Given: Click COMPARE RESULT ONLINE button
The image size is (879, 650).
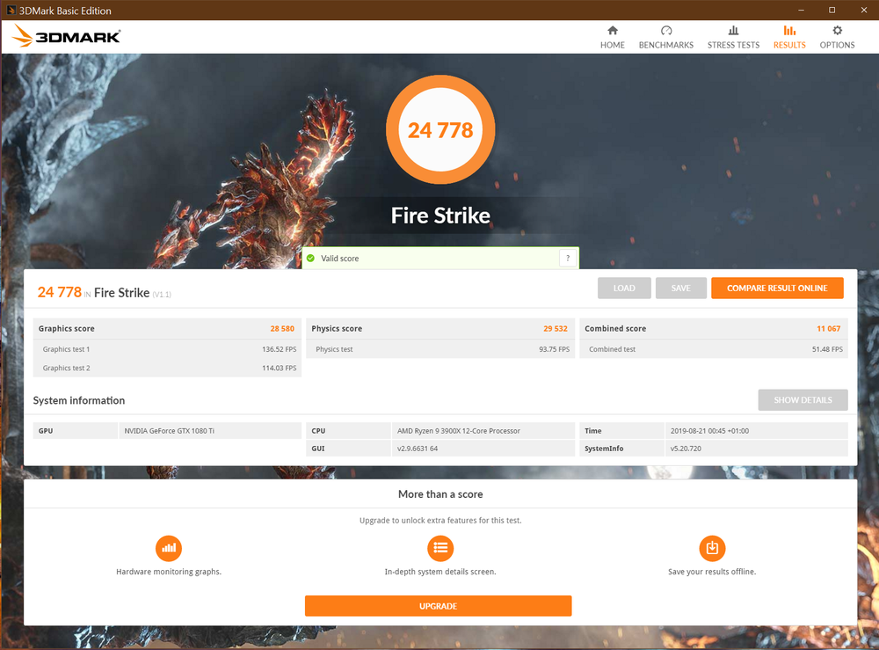Looking at the screenshot, I should pos(777,288).
